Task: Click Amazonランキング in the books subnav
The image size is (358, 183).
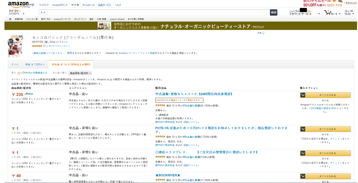Action: 62,19
